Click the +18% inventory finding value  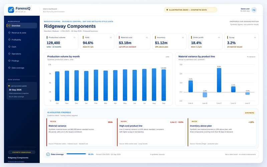point(251,122)
